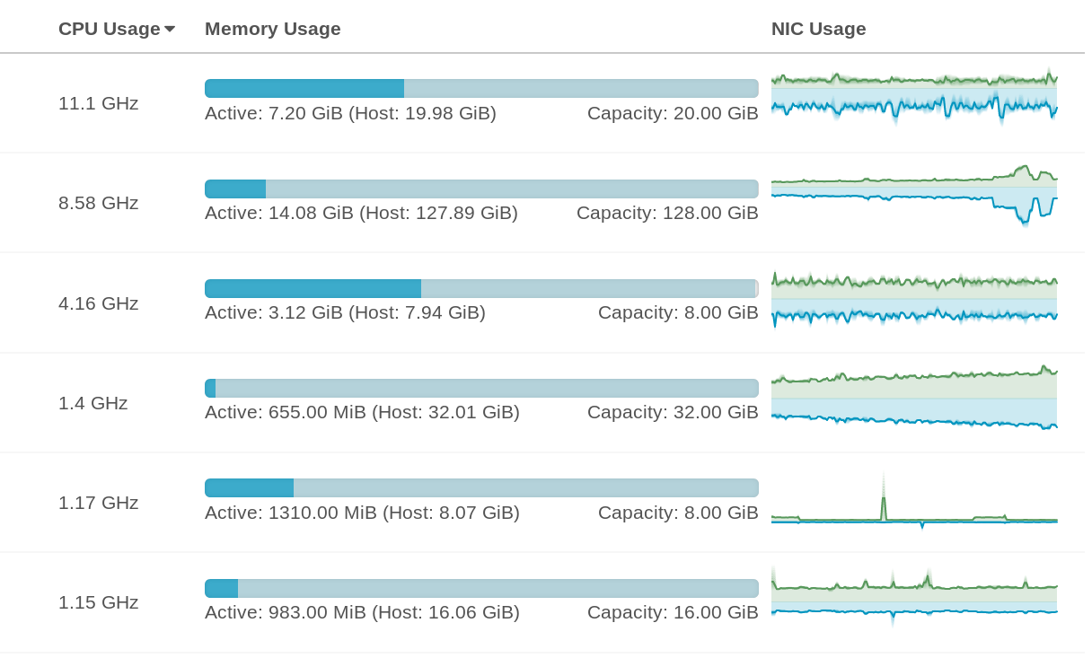Click the Capacity: 20.00 GiB text
The width and height of the screenshot is (1092, 658).
point(672,113)
